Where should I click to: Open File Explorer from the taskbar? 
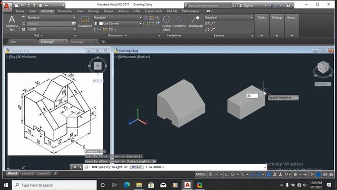(x=139, y=185)
